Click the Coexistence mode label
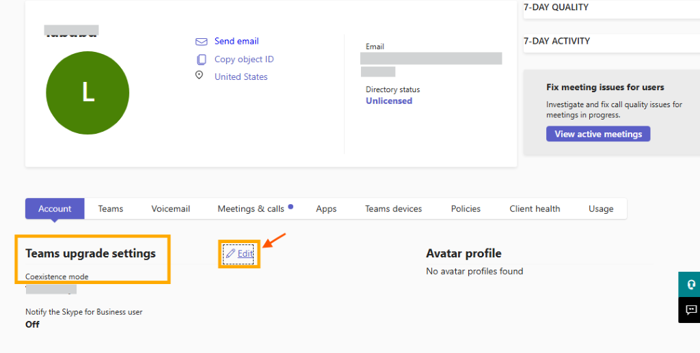 point(57,277)
